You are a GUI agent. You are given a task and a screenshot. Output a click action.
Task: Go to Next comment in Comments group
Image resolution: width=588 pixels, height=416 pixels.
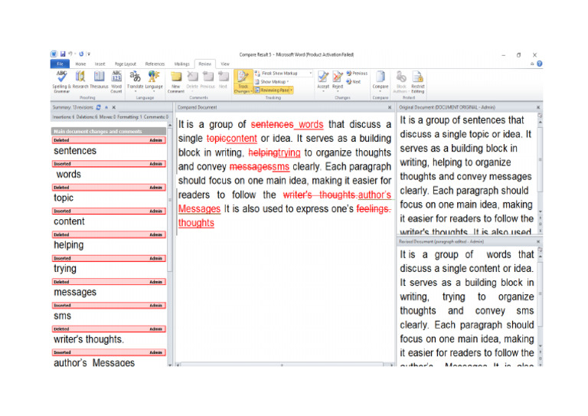click(223, 80)
